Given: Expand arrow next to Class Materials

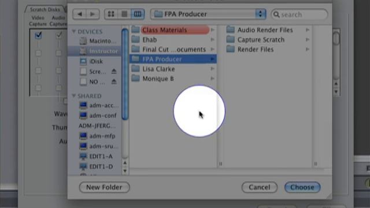Looking at the screenshot, I should [213, 30].
